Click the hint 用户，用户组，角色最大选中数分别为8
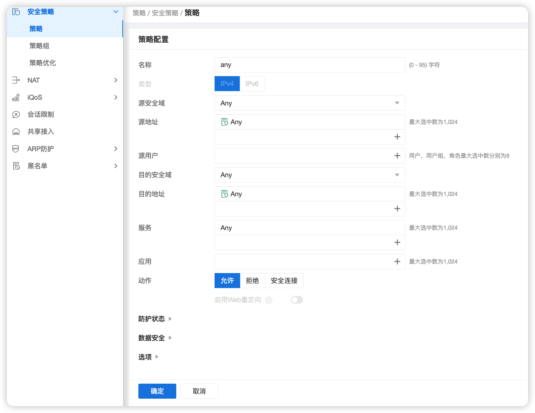This screenshot has height=413, width=535. tap(459, 156)
